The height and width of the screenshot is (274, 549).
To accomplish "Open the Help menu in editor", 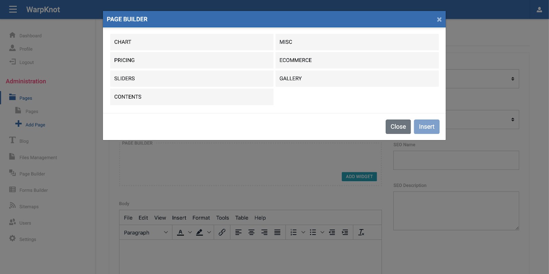I will click(260, 218).
